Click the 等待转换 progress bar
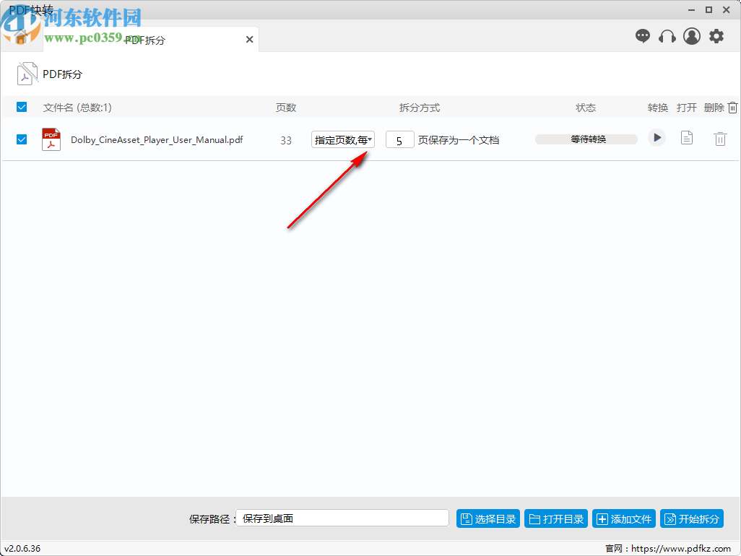Viewport: 741px width, 556px height. coord(586,137)
